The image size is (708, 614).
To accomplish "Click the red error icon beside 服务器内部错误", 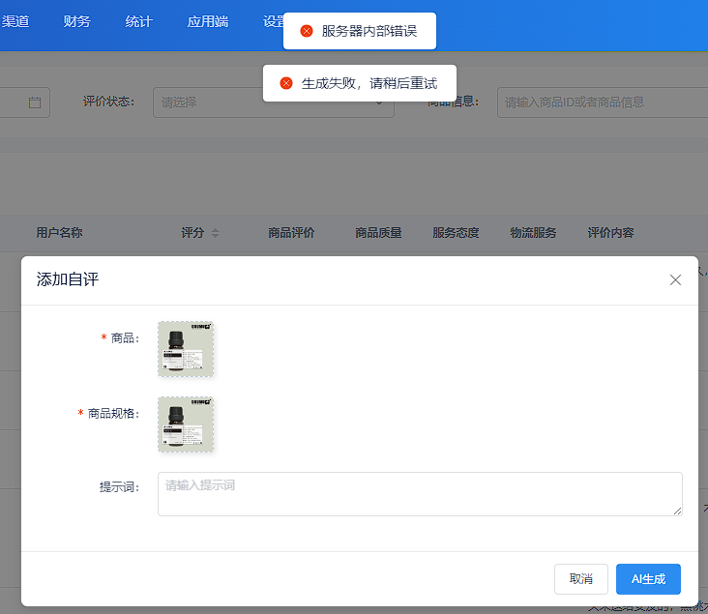I will click(x=307, y=31).
